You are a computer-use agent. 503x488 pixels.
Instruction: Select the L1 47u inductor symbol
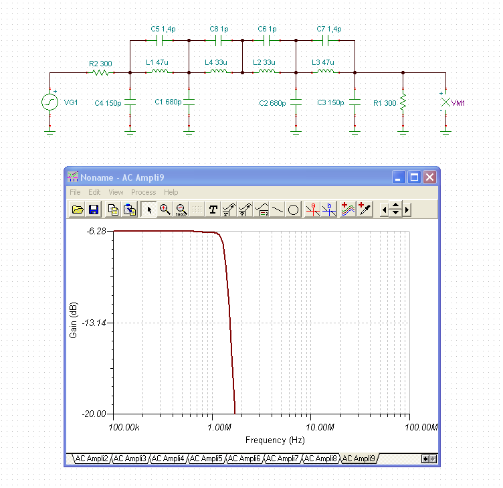159,72
